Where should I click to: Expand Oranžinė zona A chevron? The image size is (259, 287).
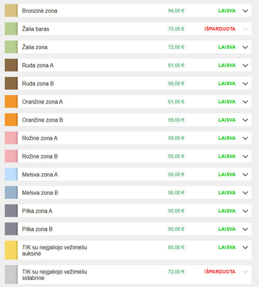point(245,102)
